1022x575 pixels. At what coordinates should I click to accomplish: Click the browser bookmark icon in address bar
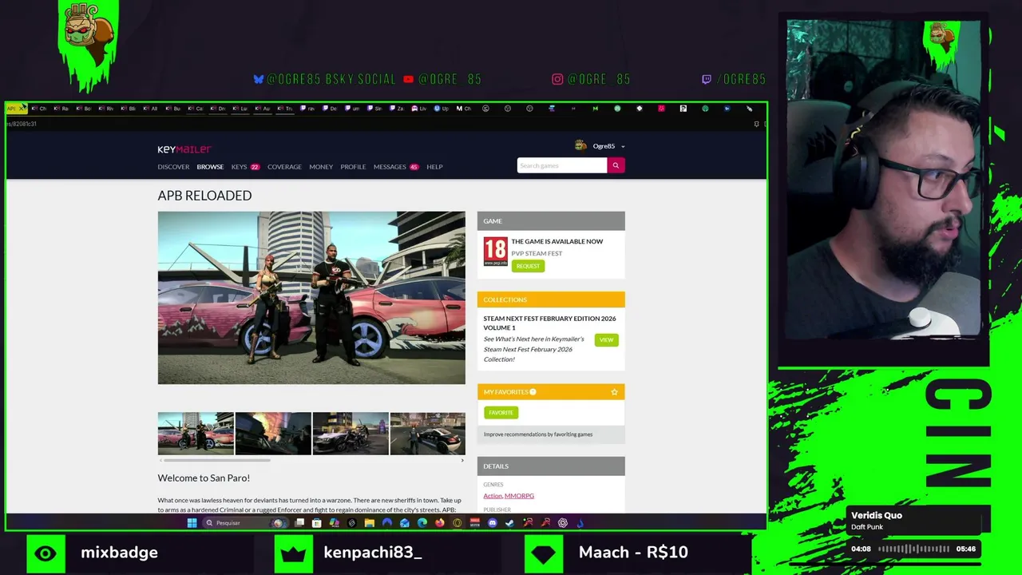(x=756, y=124)
